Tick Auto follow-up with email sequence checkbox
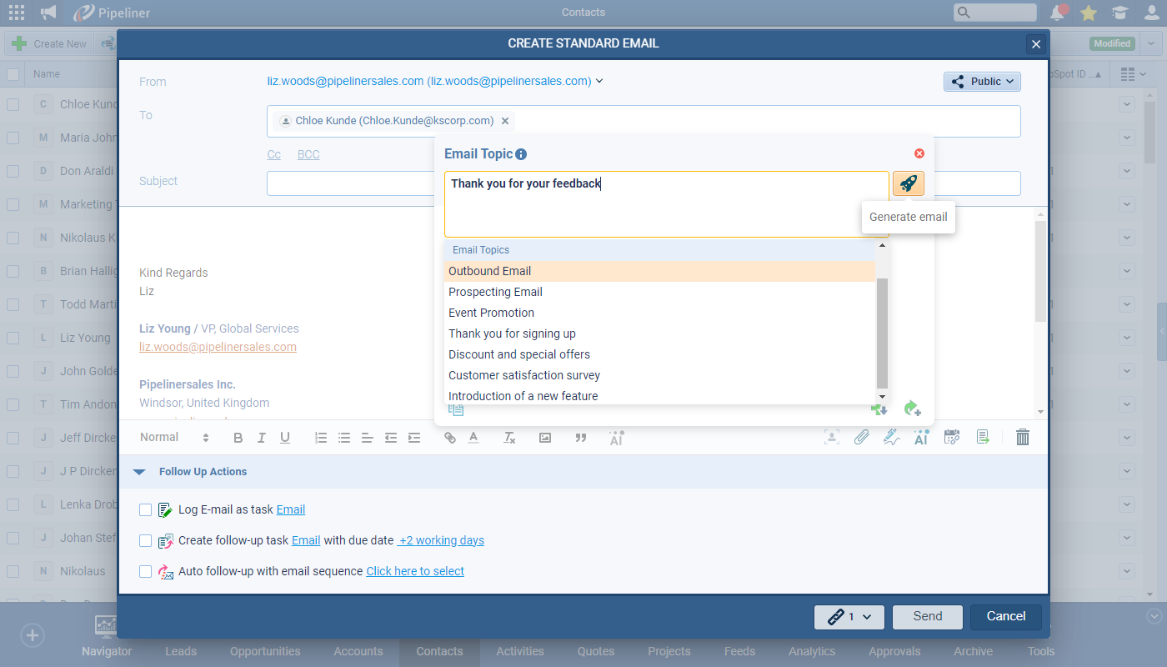 [146, 571]
